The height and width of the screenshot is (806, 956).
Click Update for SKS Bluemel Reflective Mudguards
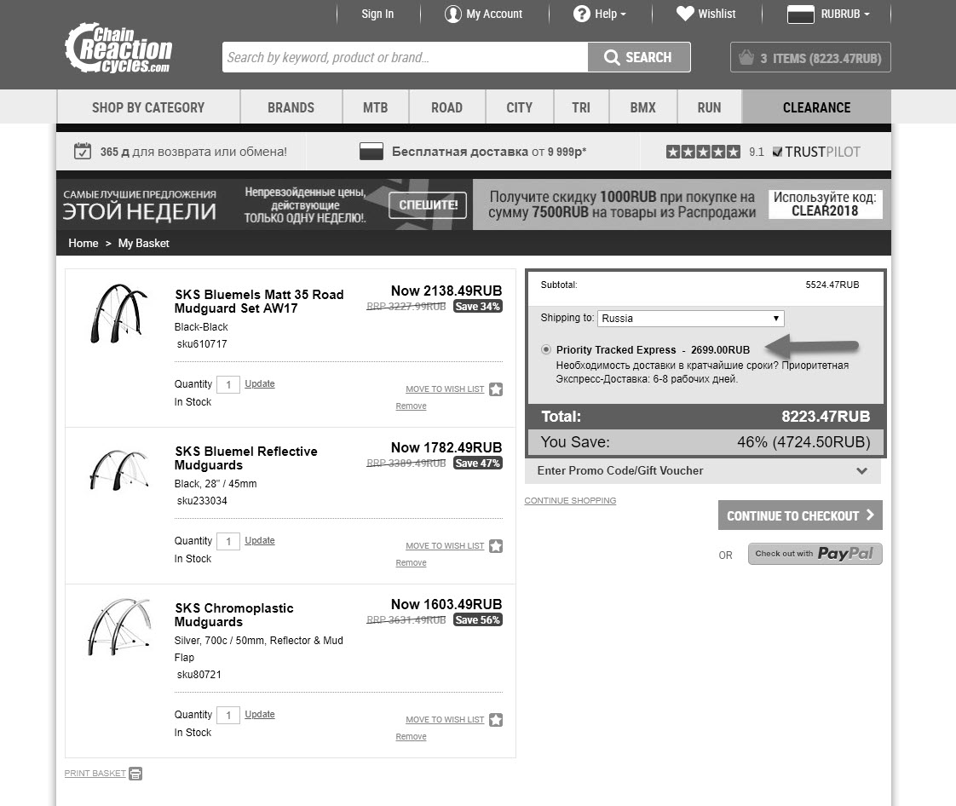260,540
